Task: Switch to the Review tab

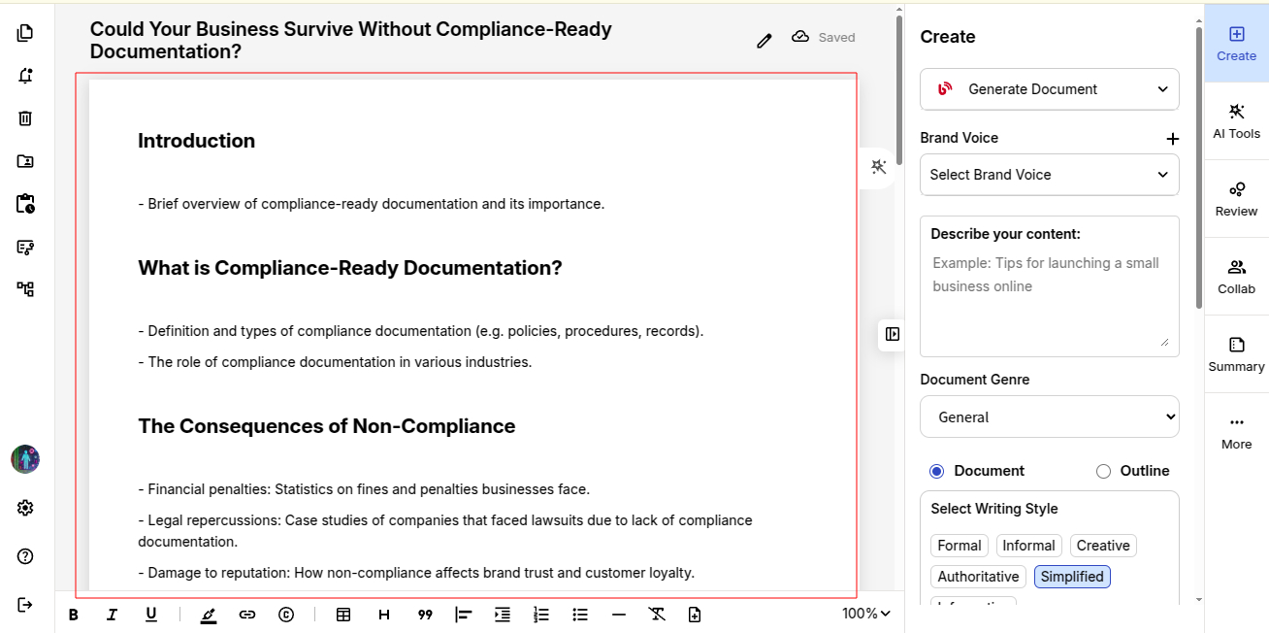Action: (x=1236, y=199)
